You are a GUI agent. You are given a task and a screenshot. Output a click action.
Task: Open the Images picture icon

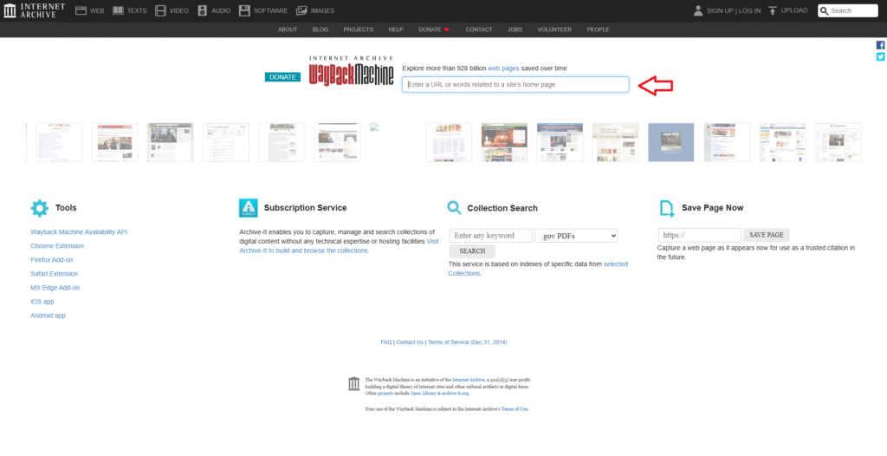pos(301,10)
